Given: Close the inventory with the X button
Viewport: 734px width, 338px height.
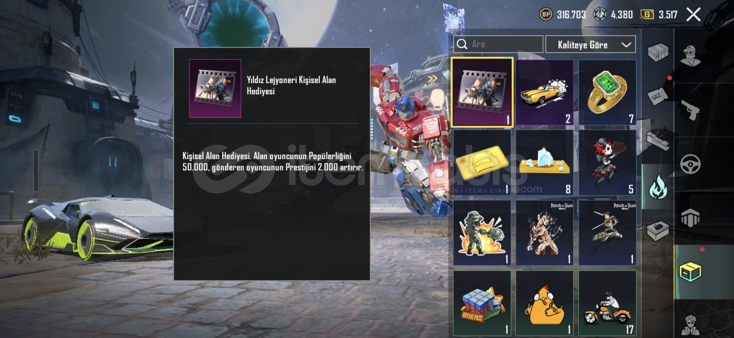Looking at the screenshot, I should (x=694, y=14).
